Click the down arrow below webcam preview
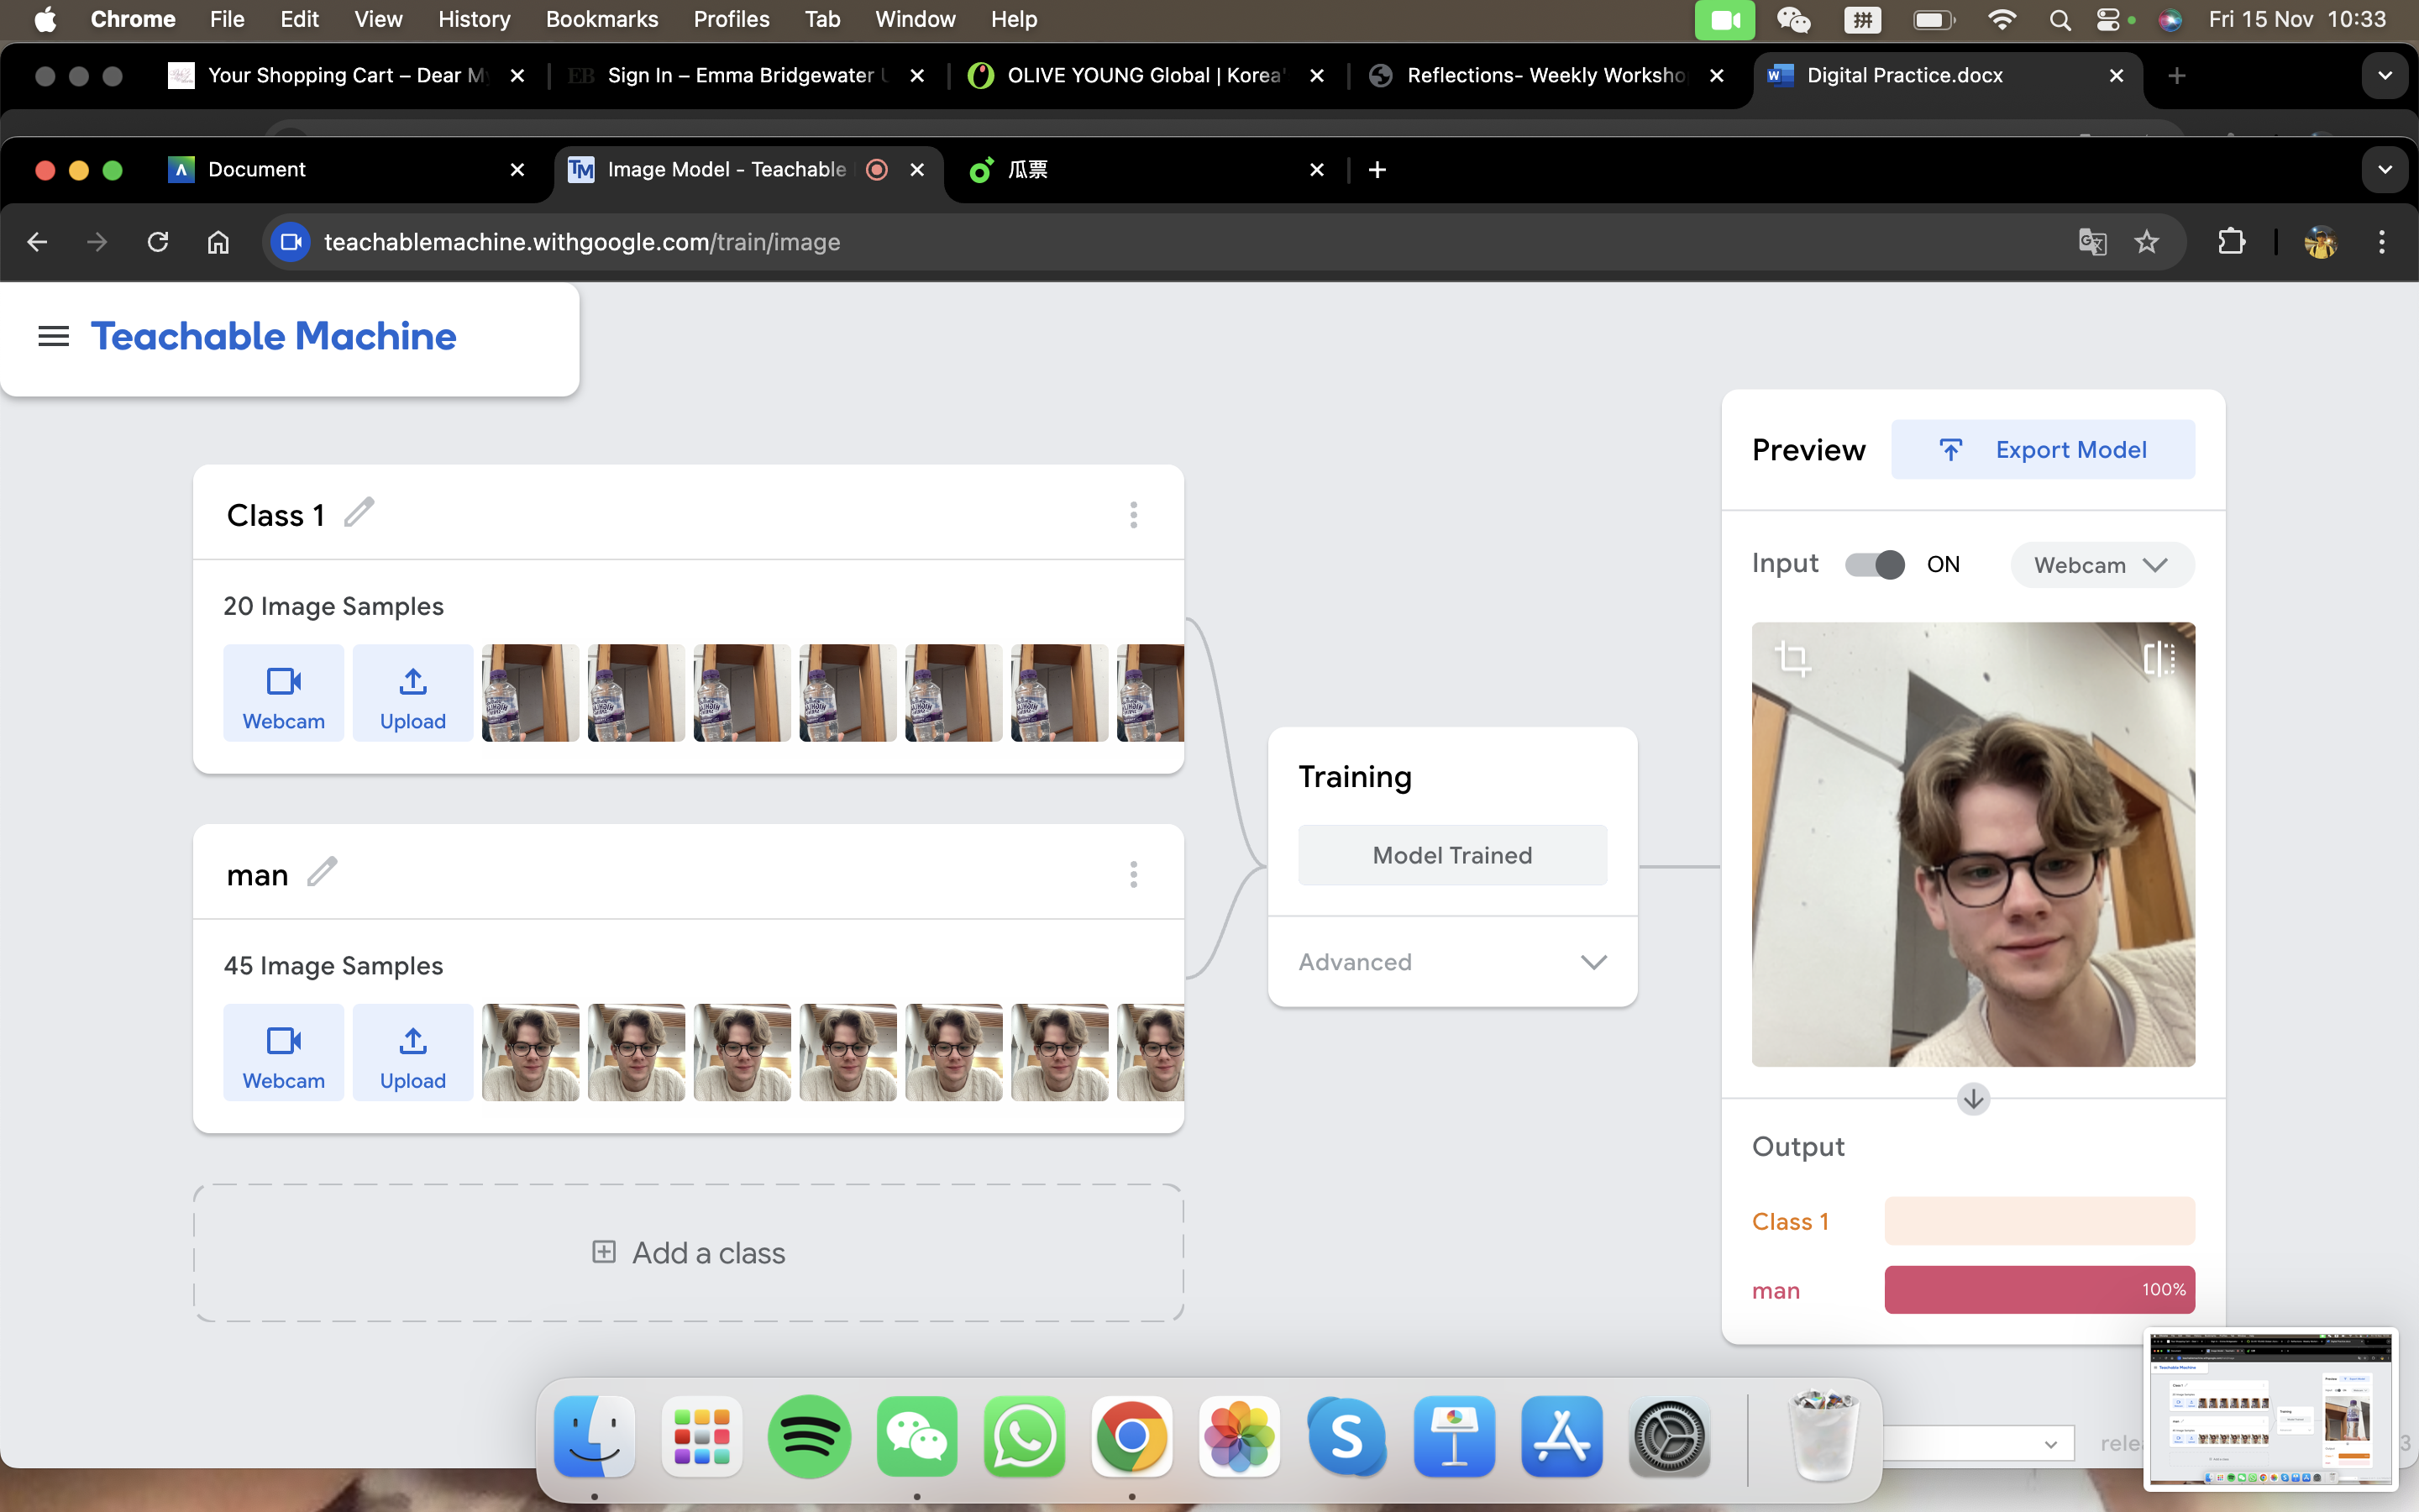2419x1512 pixels. pos(1972,1100)
